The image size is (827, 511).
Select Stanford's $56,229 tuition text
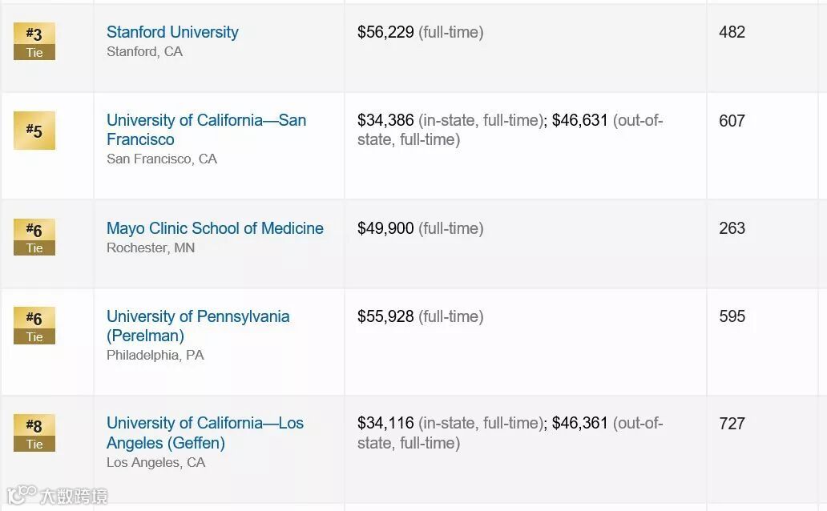point(385,33)
